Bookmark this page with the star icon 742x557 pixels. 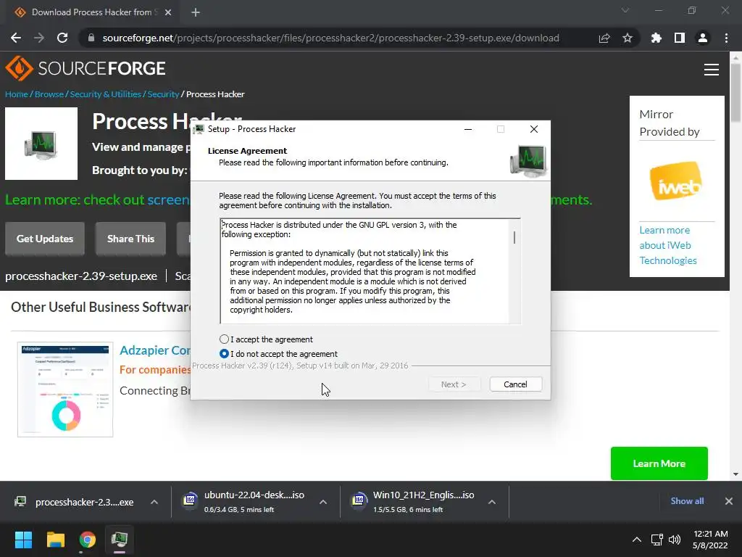point(628,38)
